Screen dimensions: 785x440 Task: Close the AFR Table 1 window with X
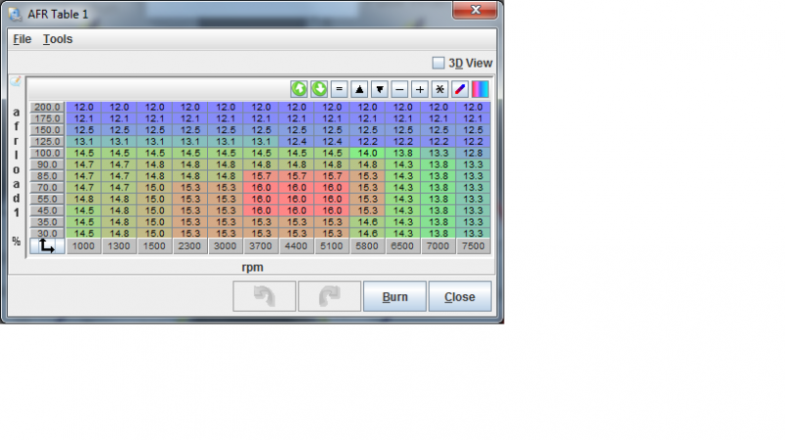click(475, 10)
